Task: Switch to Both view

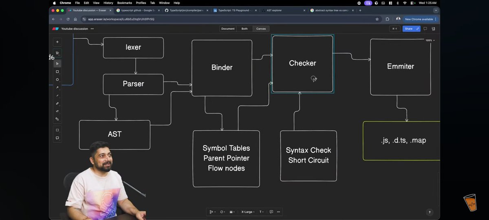Action: point(244,29)
